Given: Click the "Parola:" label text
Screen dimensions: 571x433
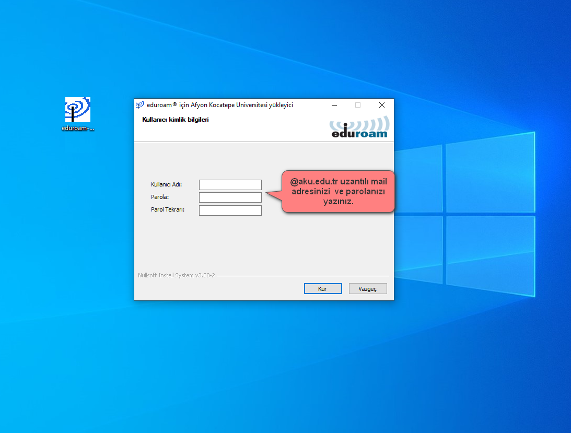Looking at the screenshot, I should (160, 197).
